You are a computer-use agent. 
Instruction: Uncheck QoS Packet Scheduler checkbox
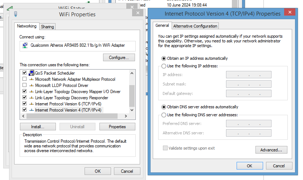coord(25,73)
